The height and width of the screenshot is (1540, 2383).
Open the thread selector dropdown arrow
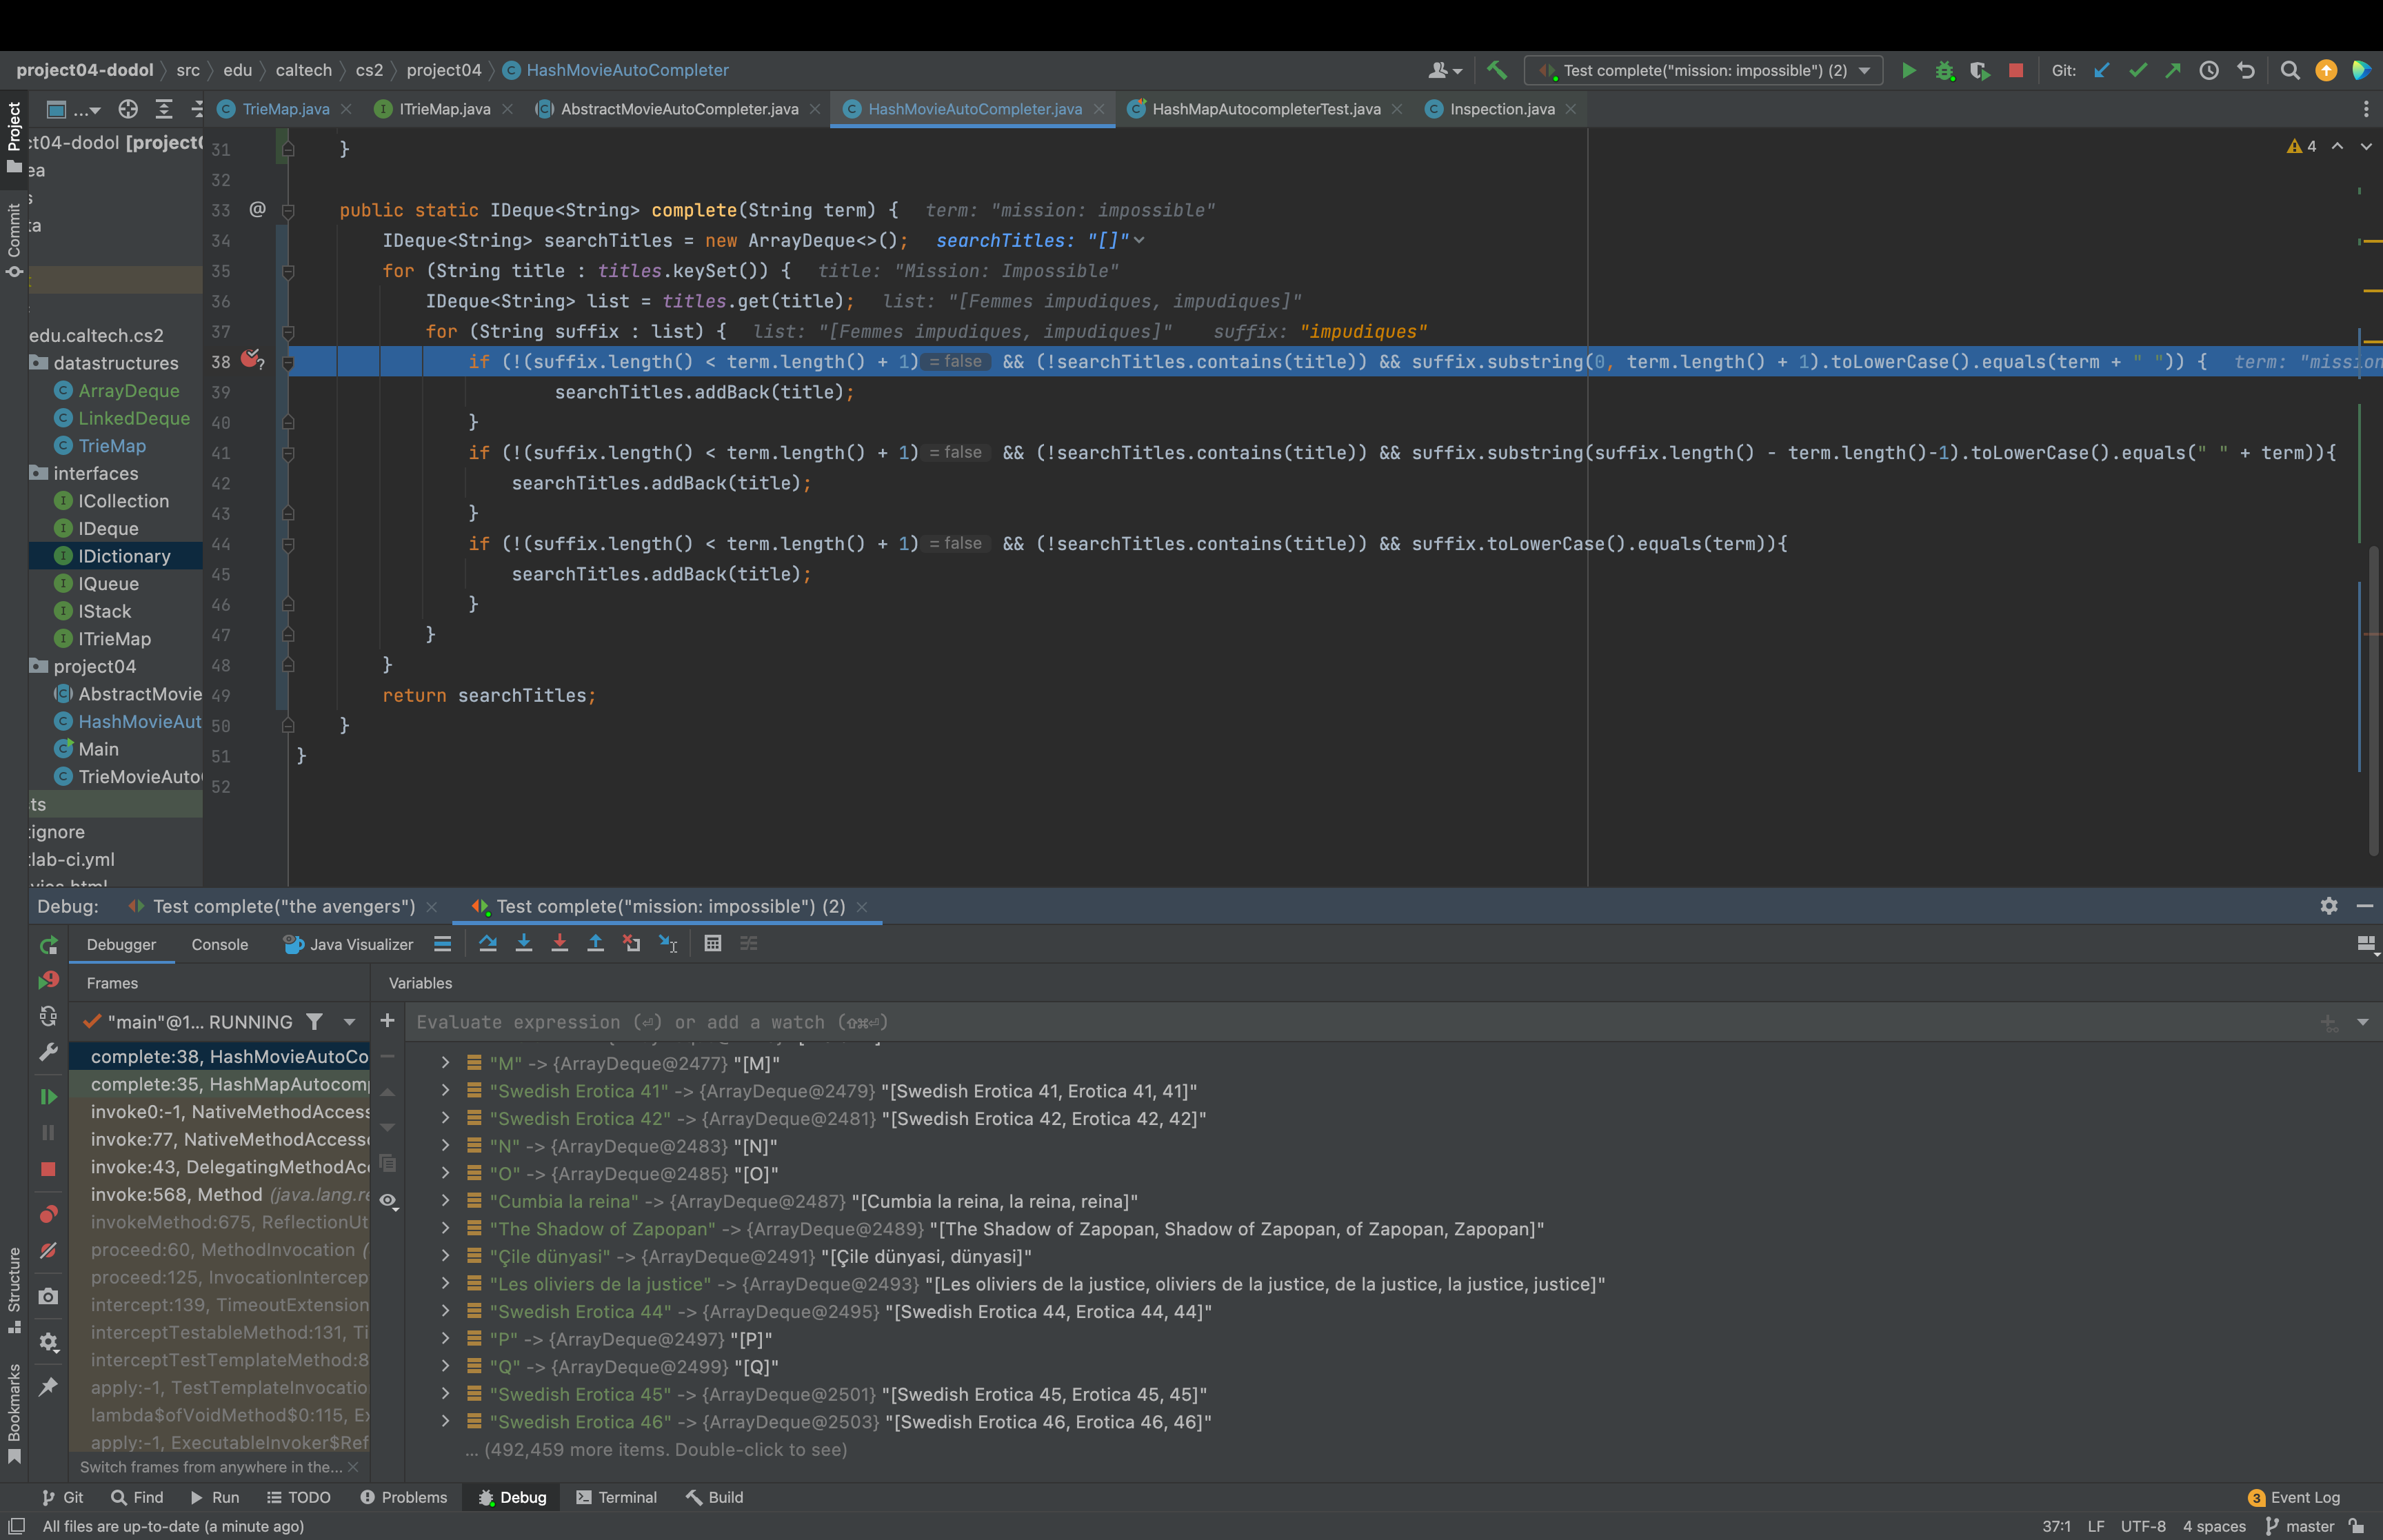[349, 1022]
